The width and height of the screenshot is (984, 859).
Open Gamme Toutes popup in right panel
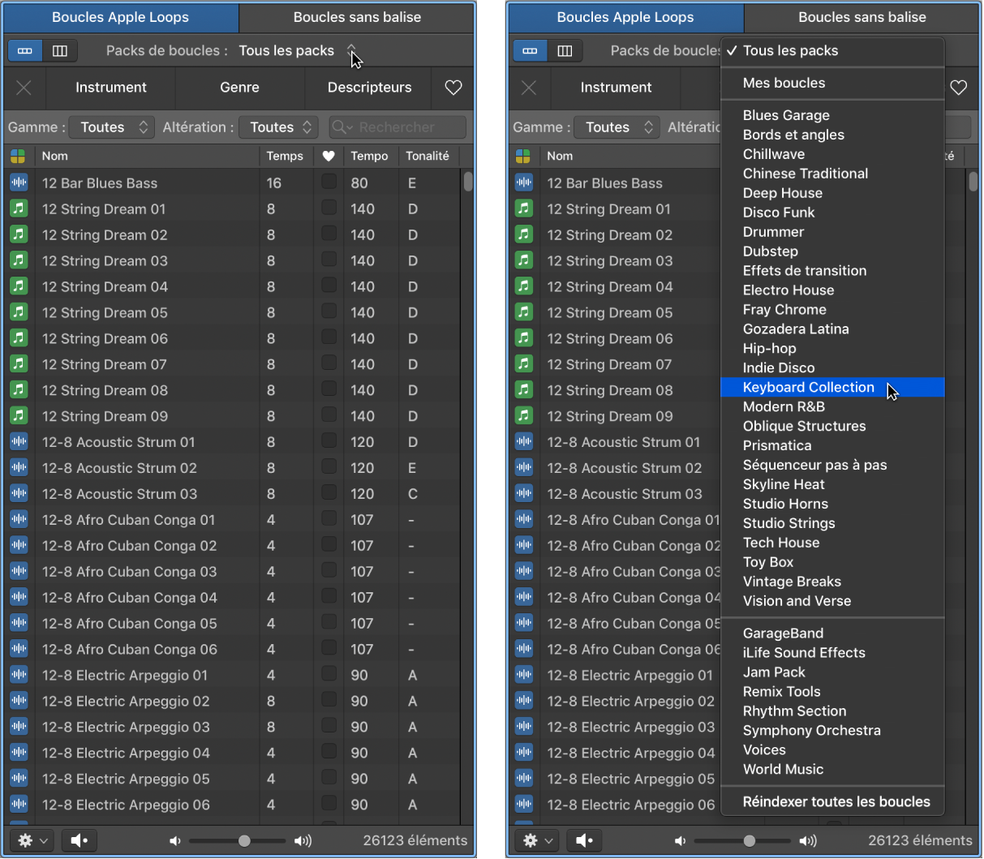616,127
